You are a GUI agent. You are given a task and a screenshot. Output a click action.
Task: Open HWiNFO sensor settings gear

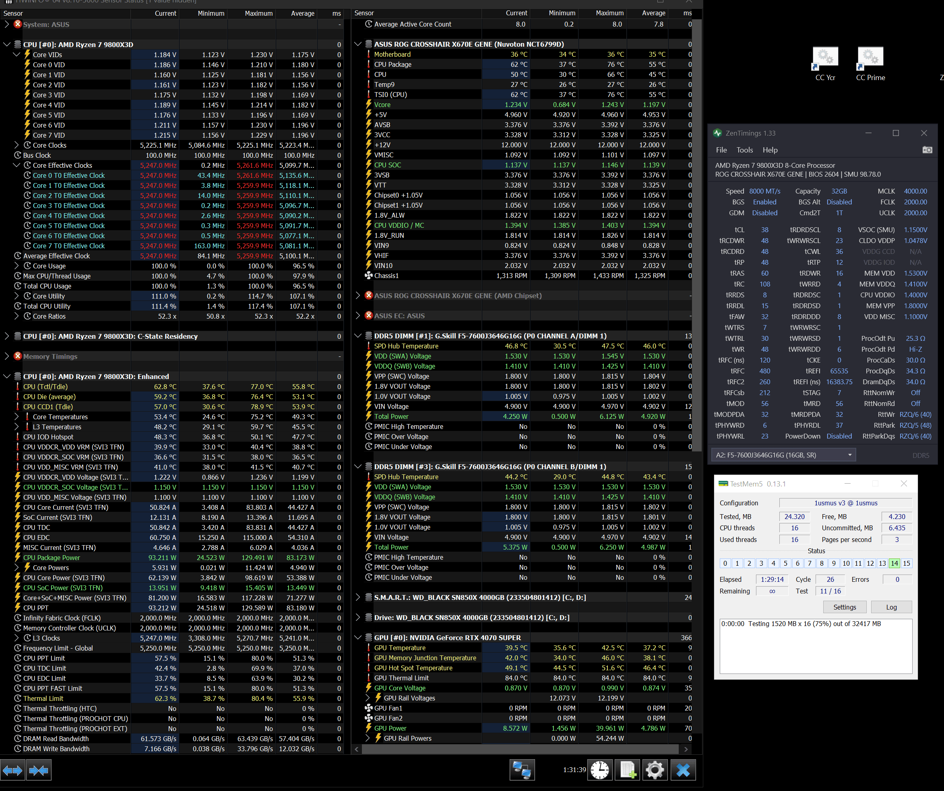655,770
